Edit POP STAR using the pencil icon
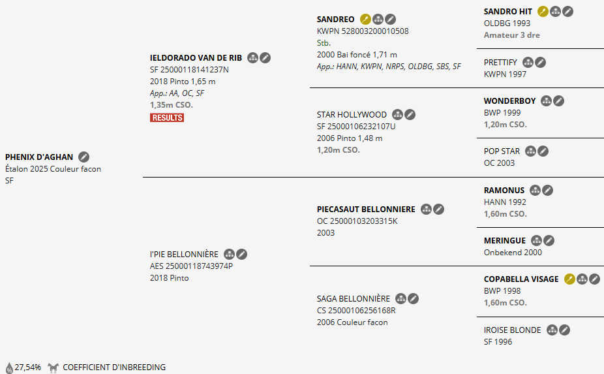The image size is (604, 374). [543, 151]
